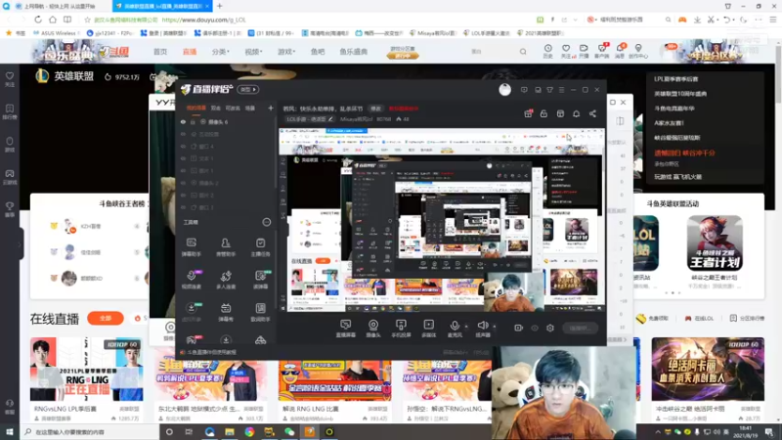Open a new browser tab
The image size is (782, 440).
pyautogui.click(x=219, y=6)
